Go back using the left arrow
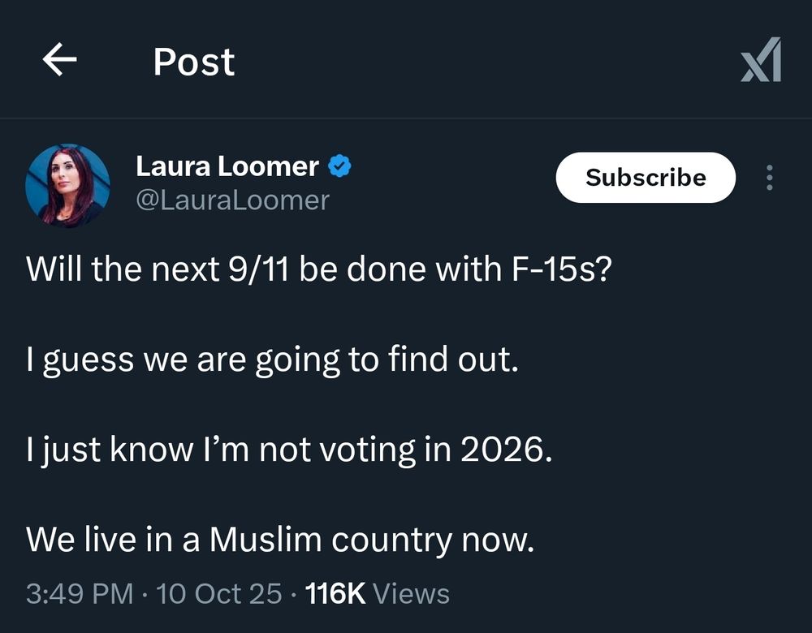Viewport: 812px width, 633px height. pos(59,59)
